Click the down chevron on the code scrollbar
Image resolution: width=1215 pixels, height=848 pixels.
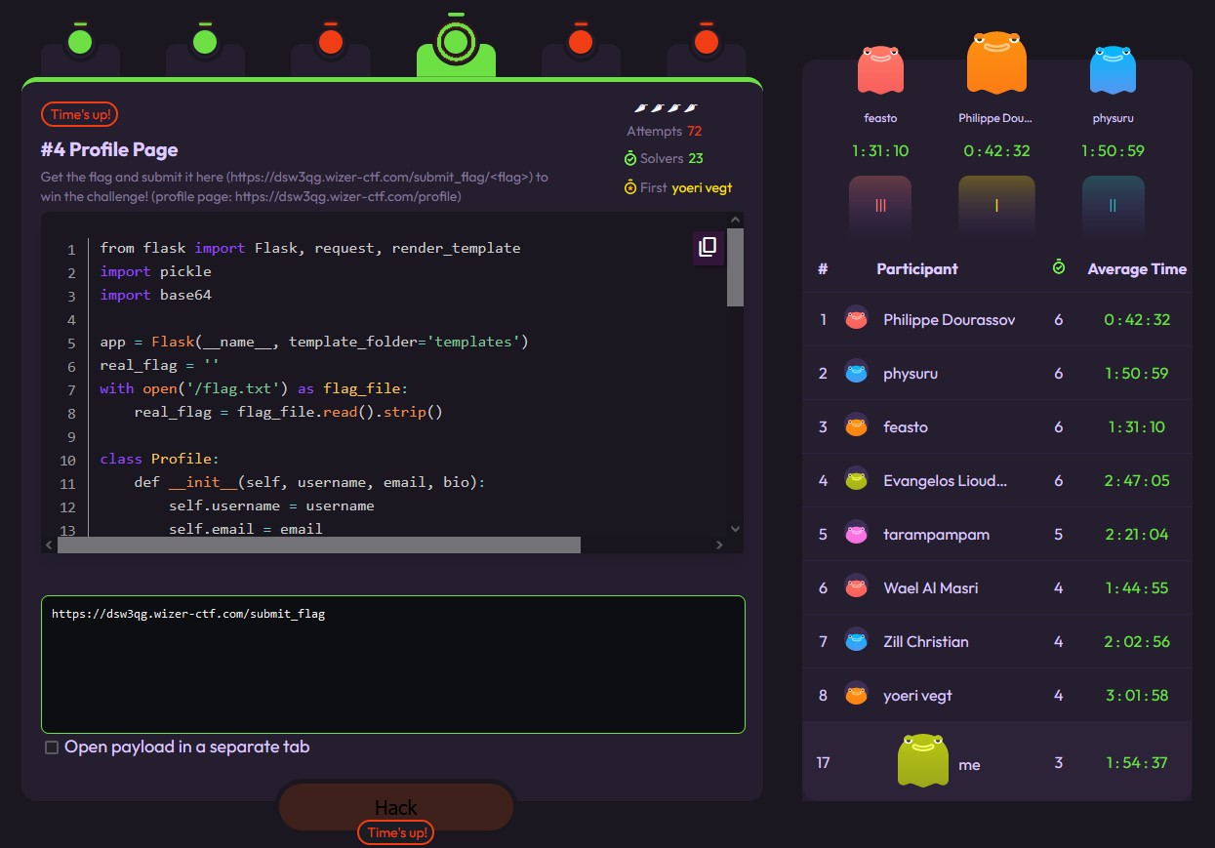[x=735, y=527]
